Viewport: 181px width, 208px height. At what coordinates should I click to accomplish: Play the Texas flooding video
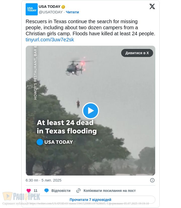tap(91, 111)
